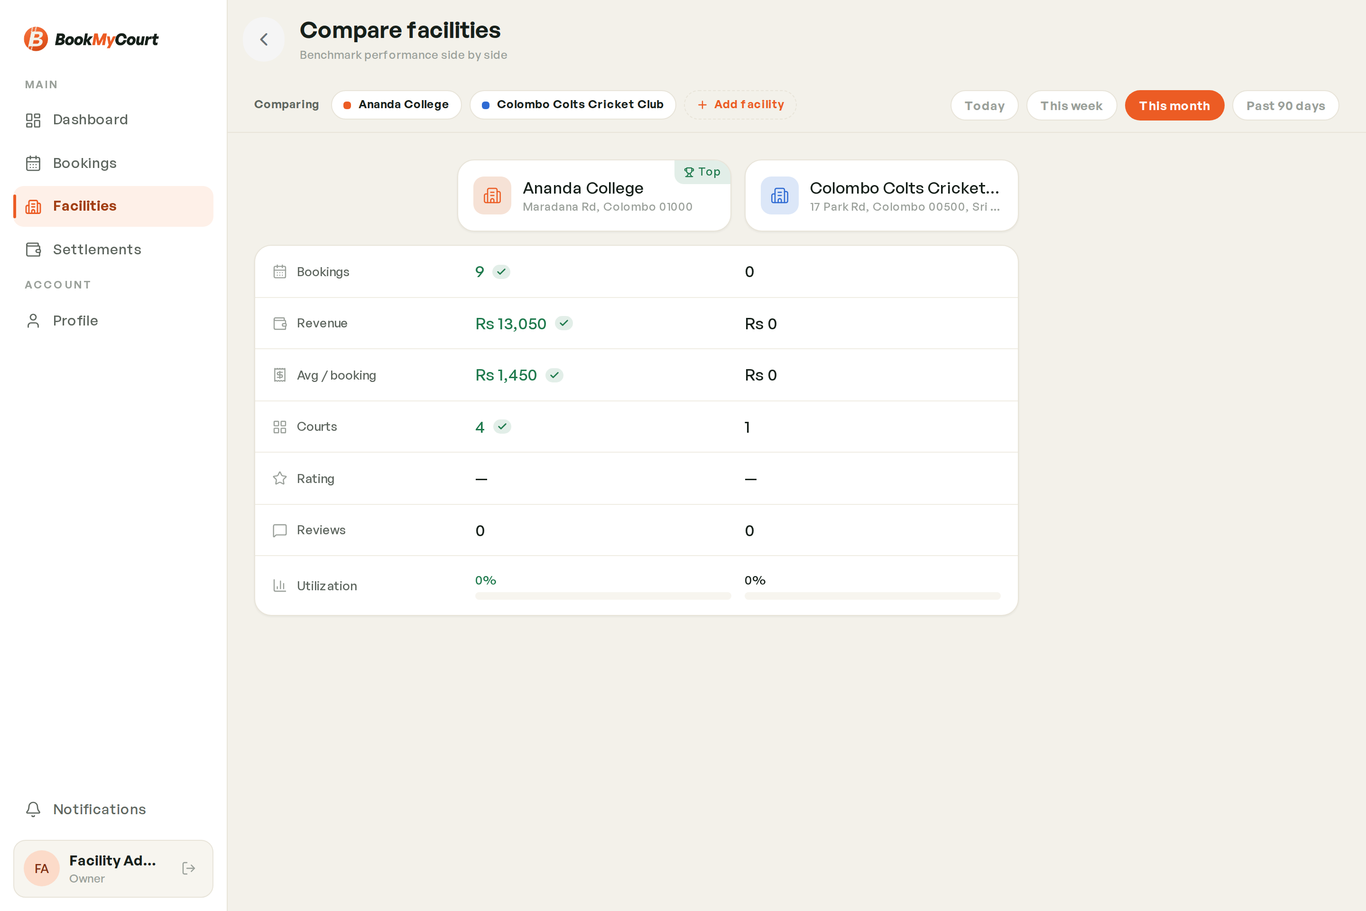Click the Courts row grid icon
Screen dimensions: 1366x911
(280, 427)
